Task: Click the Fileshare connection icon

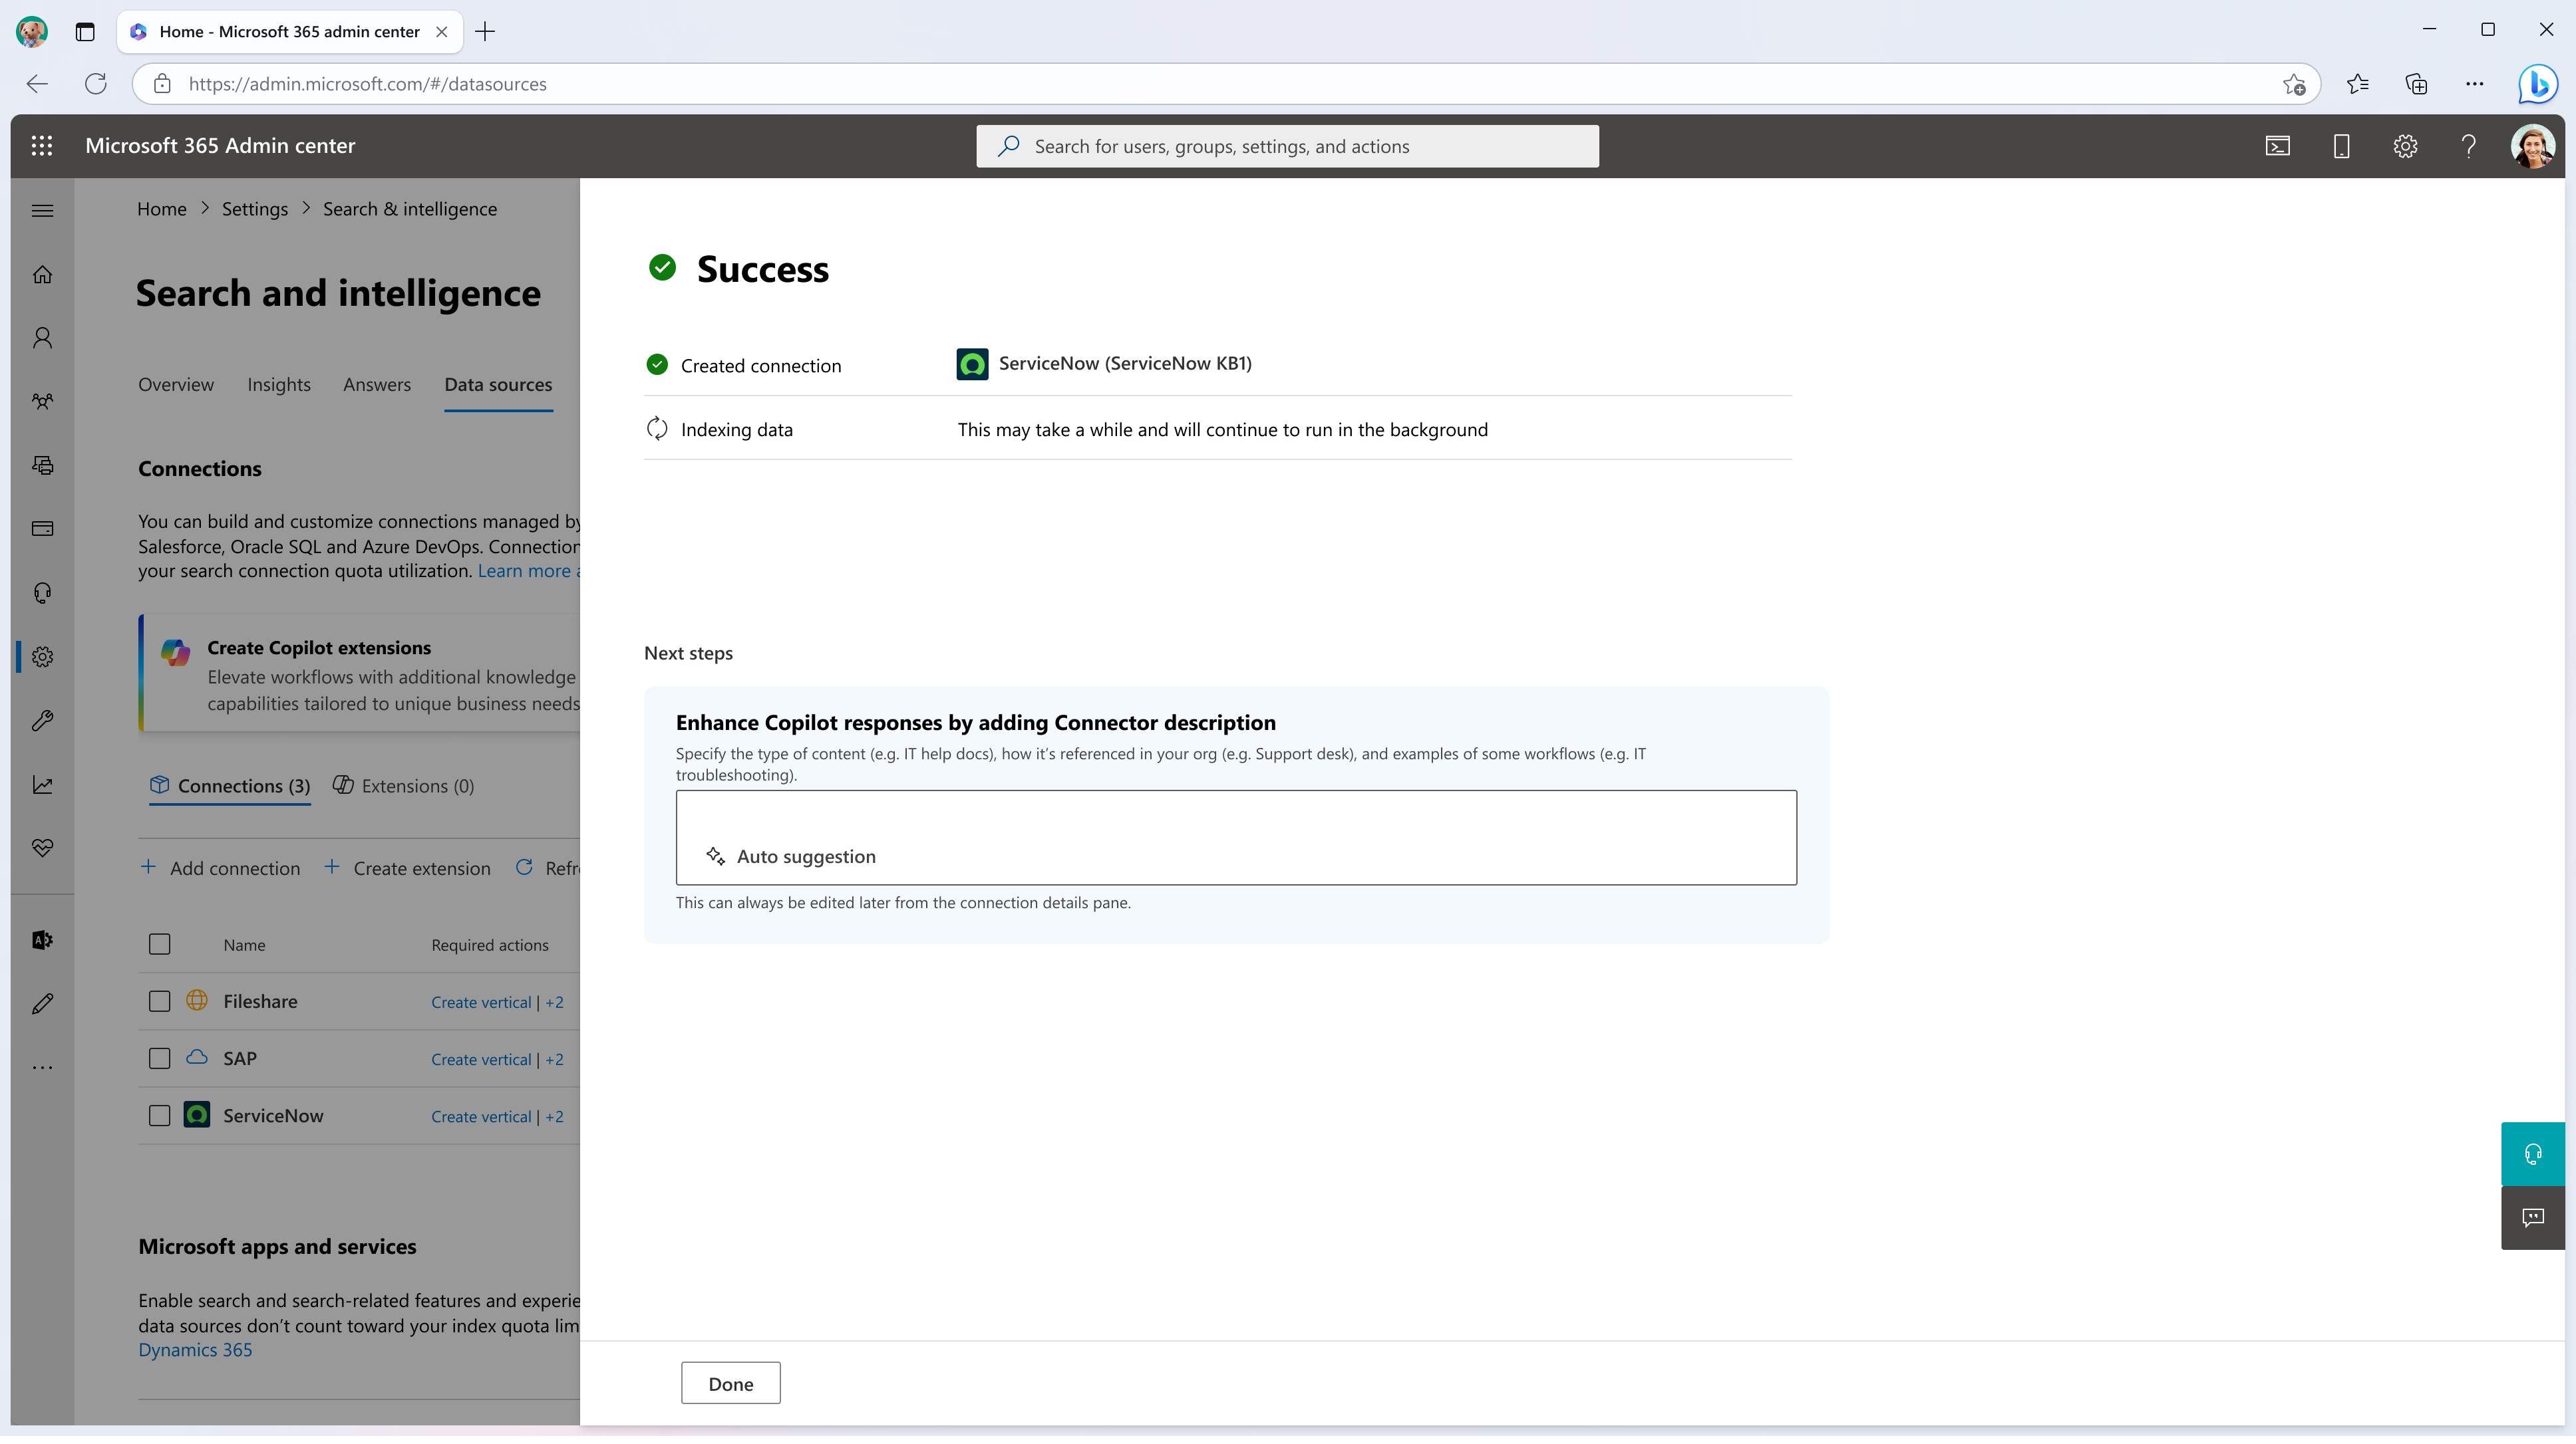Action: pos(196,1001)
